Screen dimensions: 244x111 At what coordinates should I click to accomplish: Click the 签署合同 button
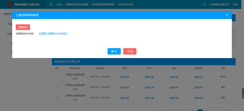pos(23,27)
